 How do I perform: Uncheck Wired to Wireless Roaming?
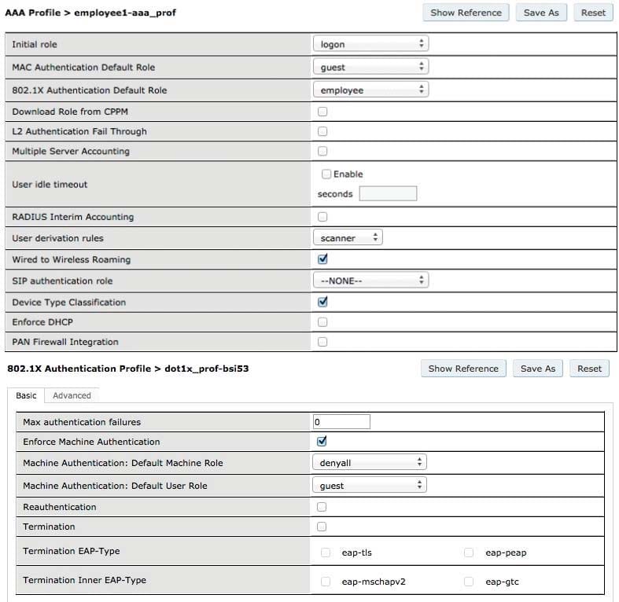coord(322,259)
